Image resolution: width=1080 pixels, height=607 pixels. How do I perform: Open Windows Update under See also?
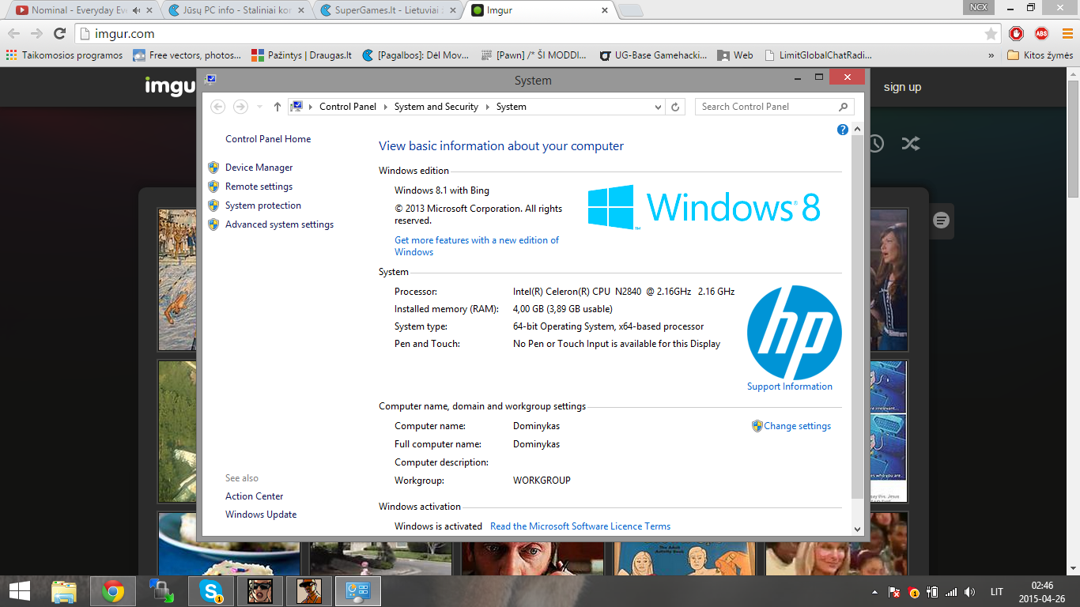[x=261, y=515]
